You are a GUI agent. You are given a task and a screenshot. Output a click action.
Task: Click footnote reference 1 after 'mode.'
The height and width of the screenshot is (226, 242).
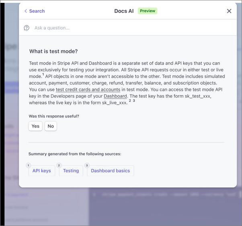pyautogui.click(x=43, y=74)
